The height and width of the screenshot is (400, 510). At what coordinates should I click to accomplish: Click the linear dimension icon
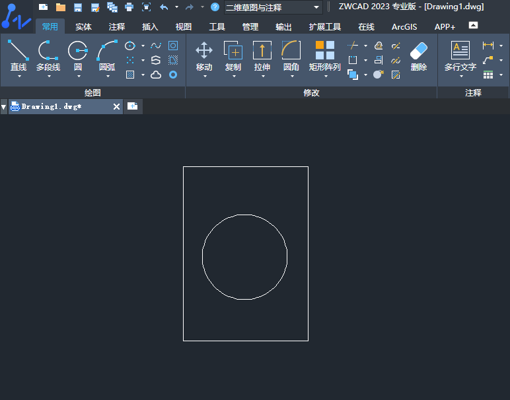click(488, 46)
